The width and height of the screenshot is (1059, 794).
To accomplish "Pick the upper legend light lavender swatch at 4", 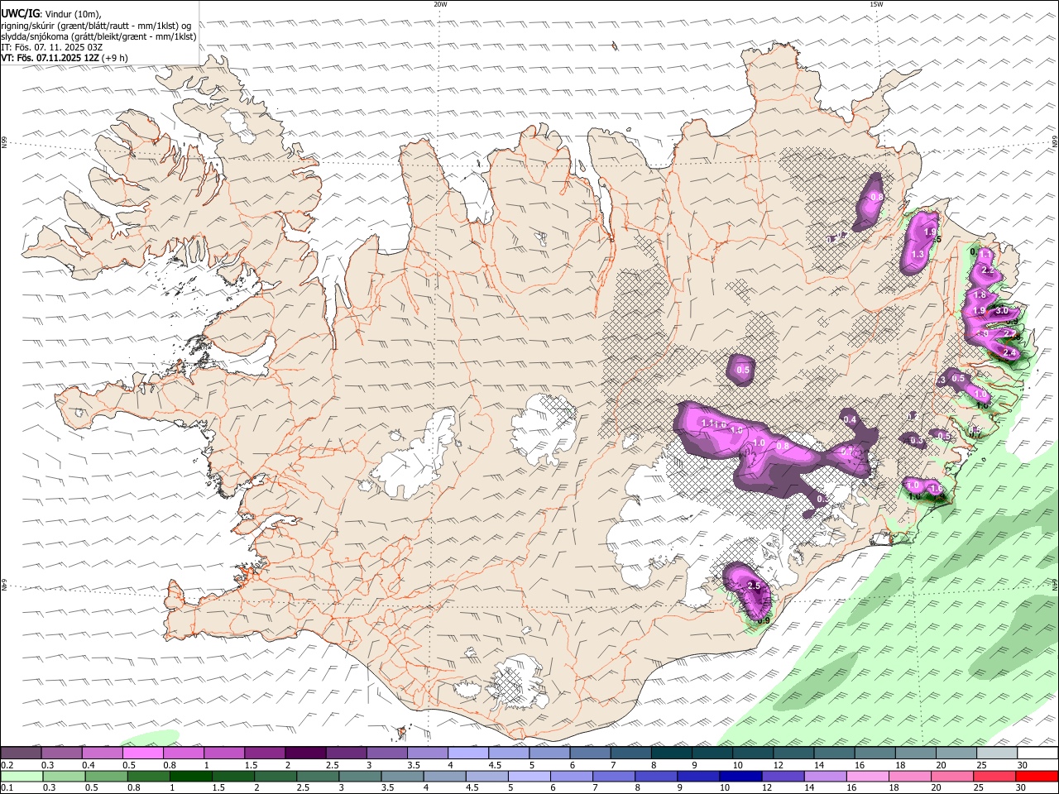I will pyautogui.click(x=468, y=753).
